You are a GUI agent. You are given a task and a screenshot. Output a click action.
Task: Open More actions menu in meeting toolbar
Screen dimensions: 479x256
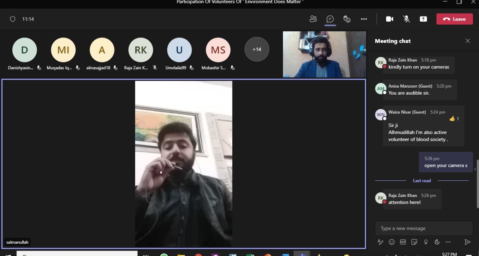364,19
